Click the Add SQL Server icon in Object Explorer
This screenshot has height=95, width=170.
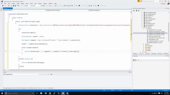(x=137, y=11)
